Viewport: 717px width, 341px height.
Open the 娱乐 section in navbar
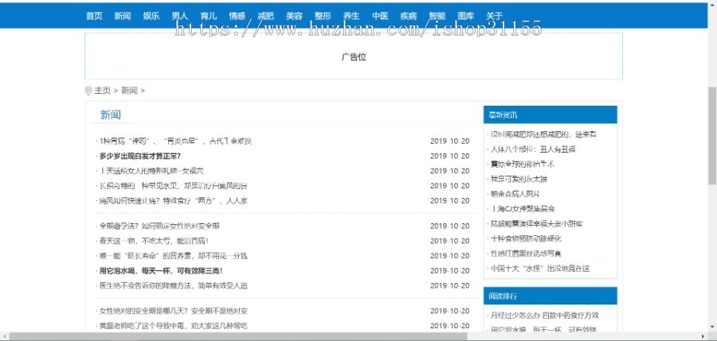click(x=151, y=16)
